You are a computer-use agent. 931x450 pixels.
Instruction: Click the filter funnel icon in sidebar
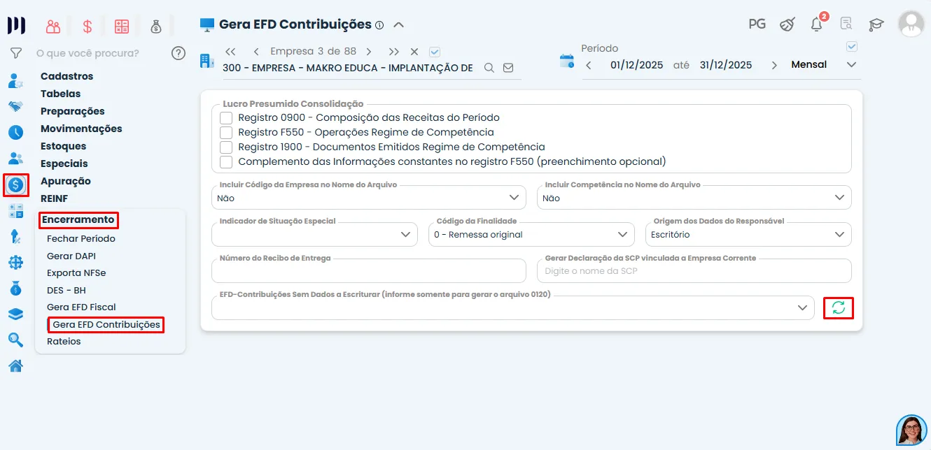(x=15, y=53)
